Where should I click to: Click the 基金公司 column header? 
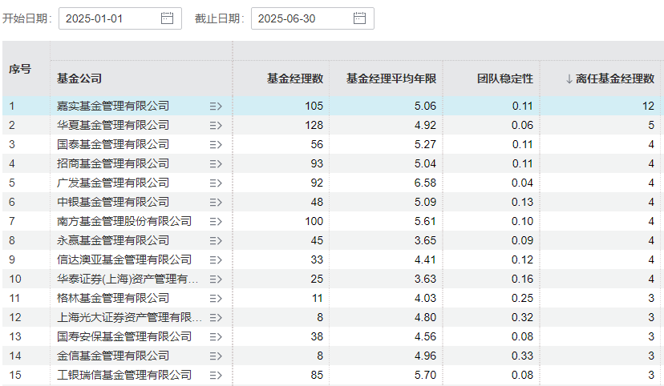coord(79,78)
